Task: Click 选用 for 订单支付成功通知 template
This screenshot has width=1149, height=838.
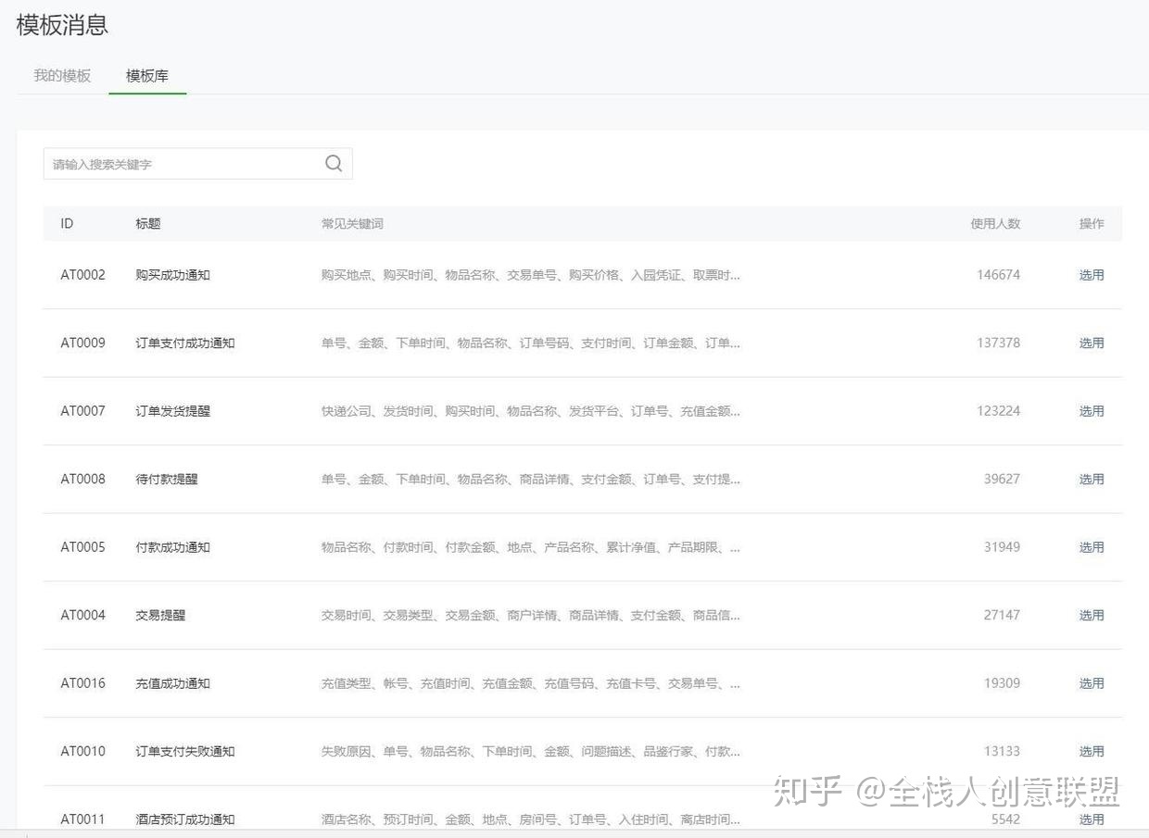Action: click(1091, 343)
